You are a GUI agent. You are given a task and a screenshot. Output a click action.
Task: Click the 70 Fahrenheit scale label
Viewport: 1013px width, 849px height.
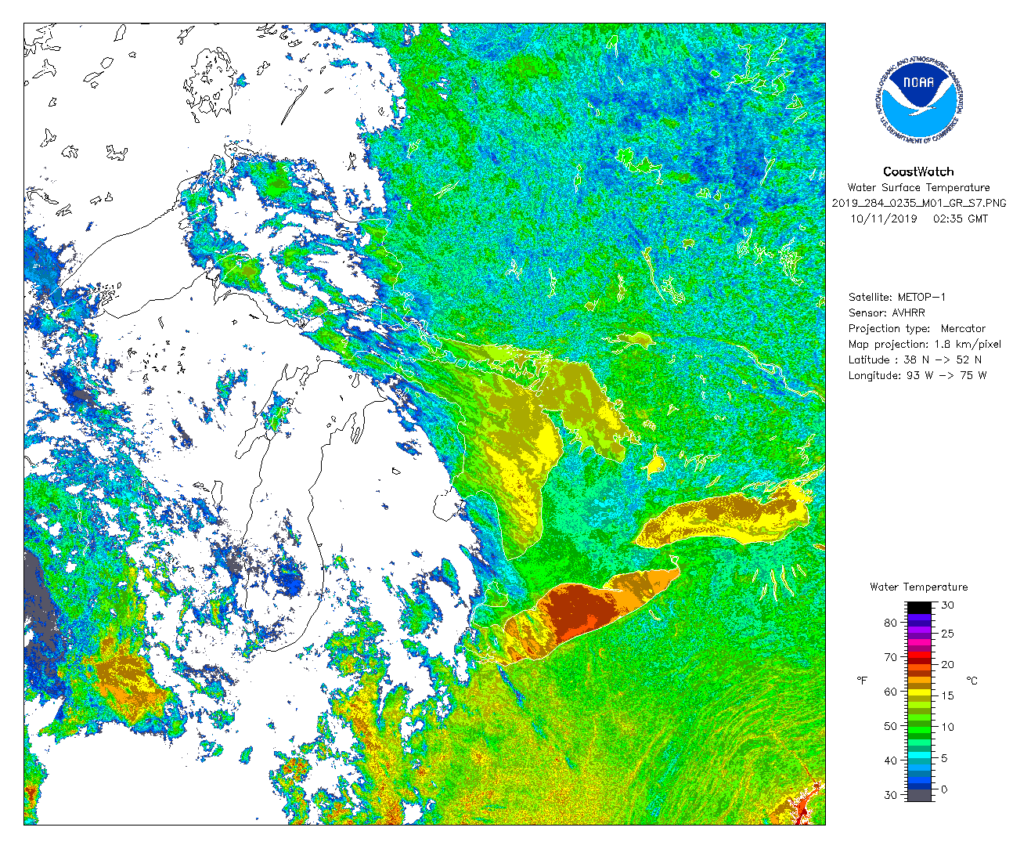pyautogui.click(x=891, y=657)
